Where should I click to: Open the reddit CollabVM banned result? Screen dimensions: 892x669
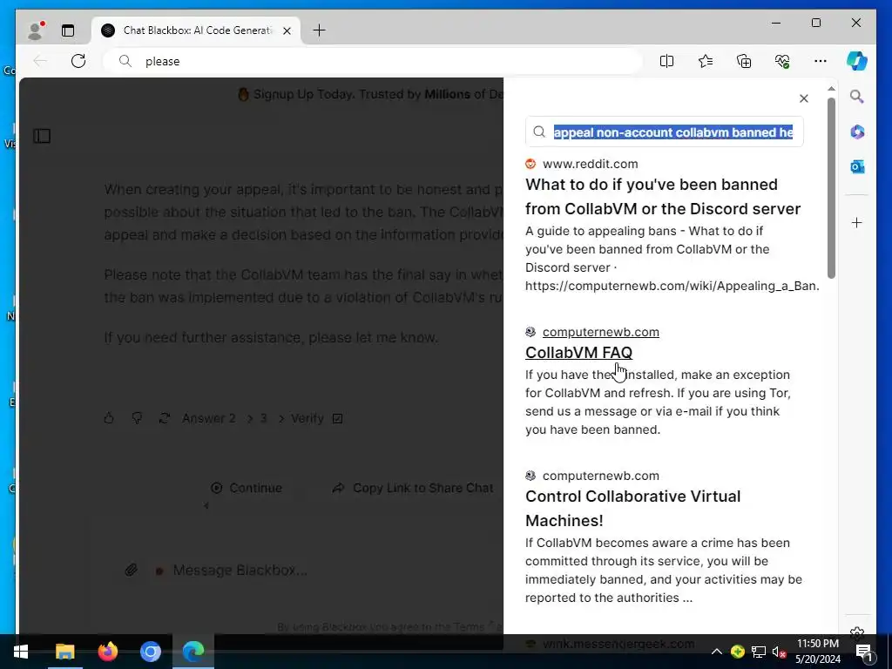pos(663,196)
